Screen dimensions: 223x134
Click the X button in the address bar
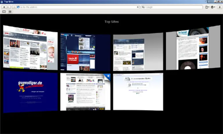pos(138,7)
